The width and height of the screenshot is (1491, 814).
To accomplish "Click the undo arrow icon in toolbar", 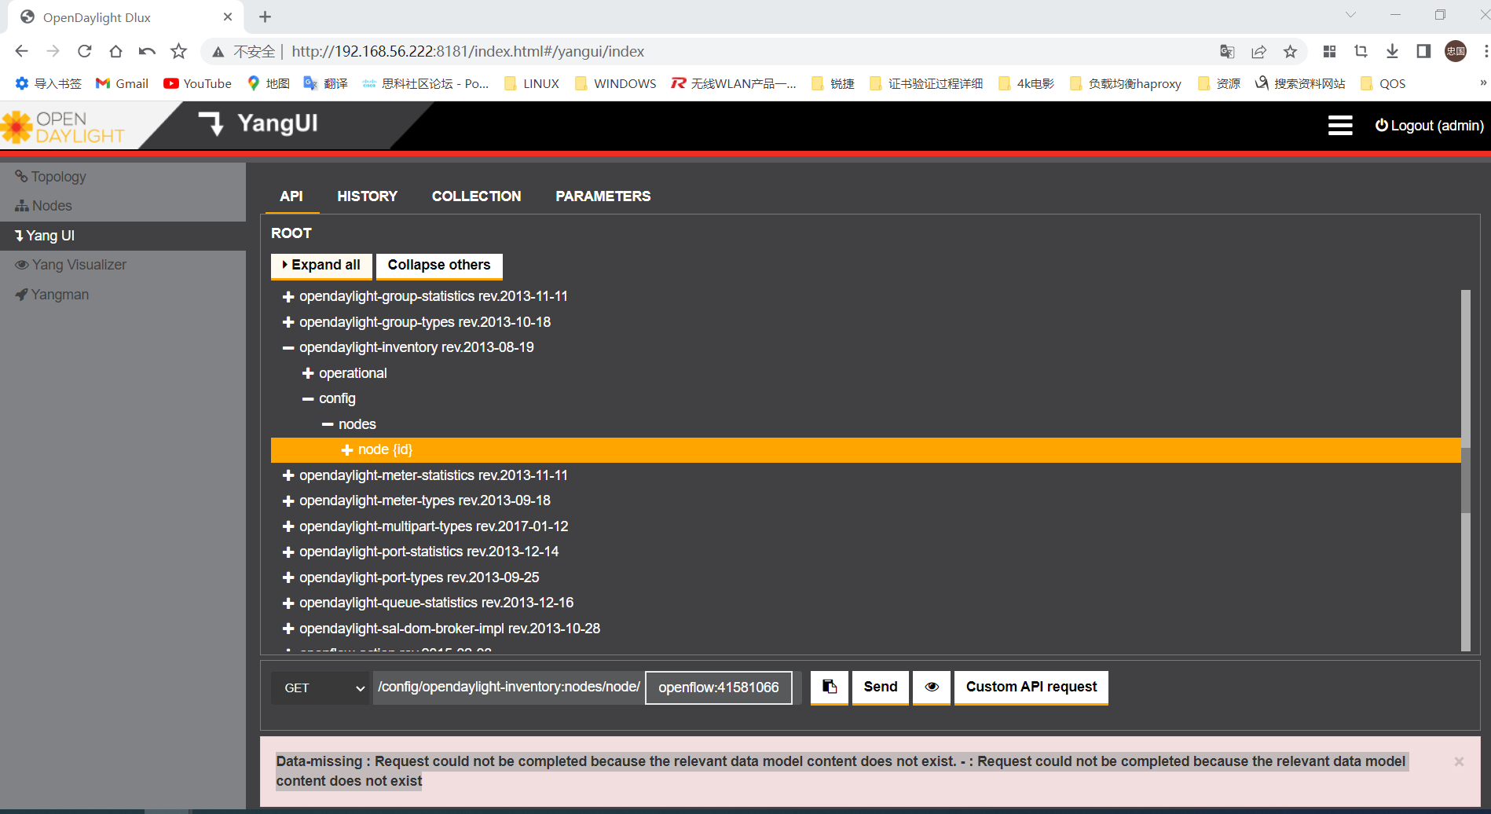I will (147, 51).
